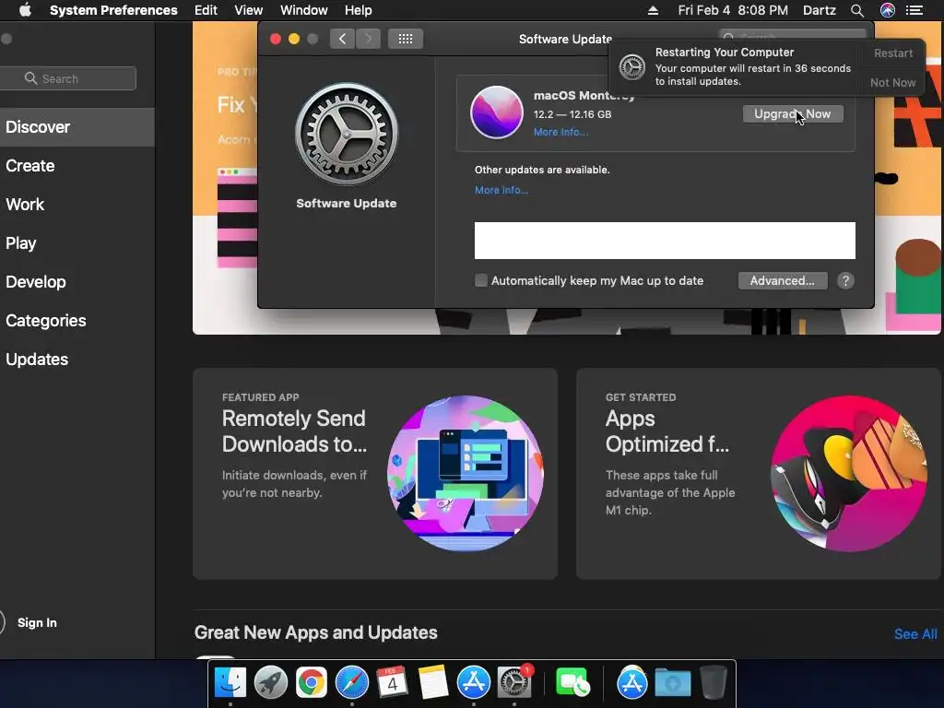The height and width of the screenshot is (708, 944).
Task: Activate Siri from the menu bar
Action: coord(888,10)
